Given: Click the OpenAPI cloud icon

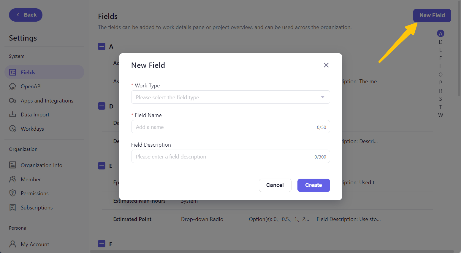Looking at the screenshot, I should click(x=13, y=87).
